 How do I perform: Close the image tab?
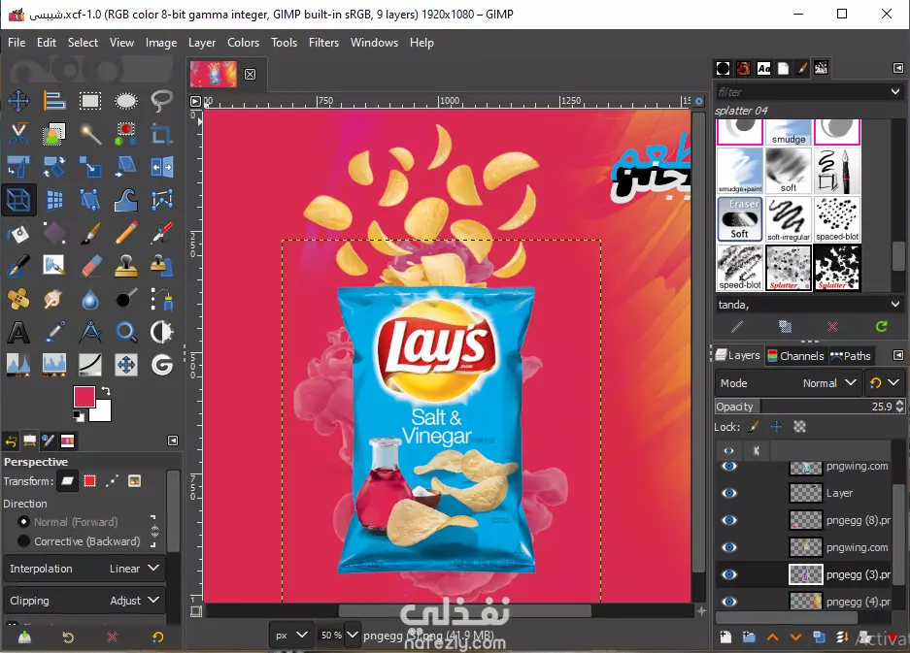point(251,75)
